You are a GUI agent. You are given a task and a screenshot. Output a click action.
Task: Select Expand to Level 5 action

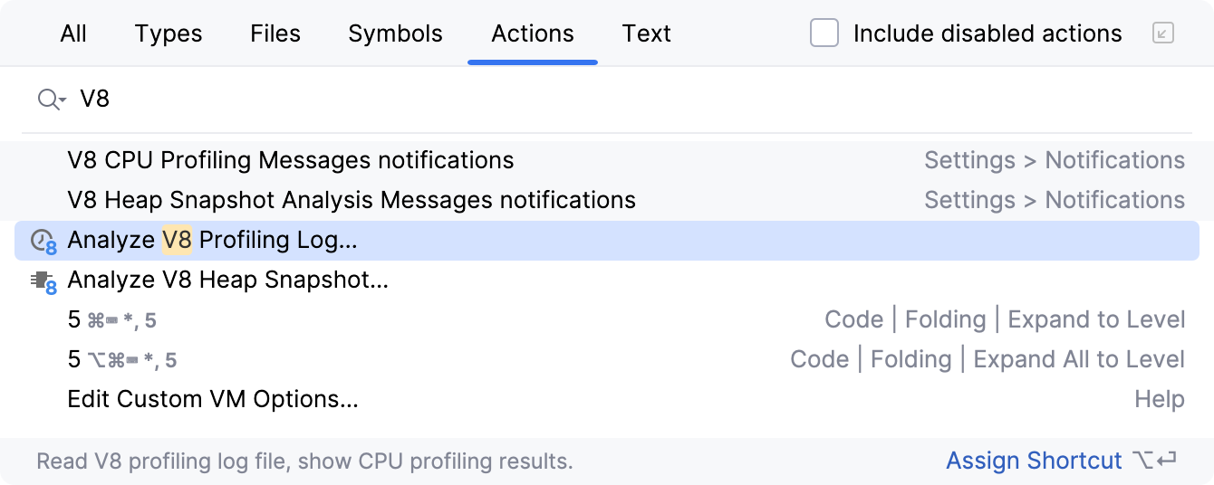(x=544, y=320)
